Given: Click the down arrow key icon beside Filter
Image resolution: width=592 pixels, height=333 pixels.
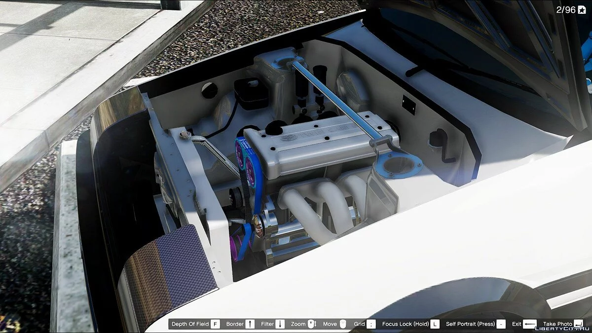Looking at the screenshot, I should point(280,324).
